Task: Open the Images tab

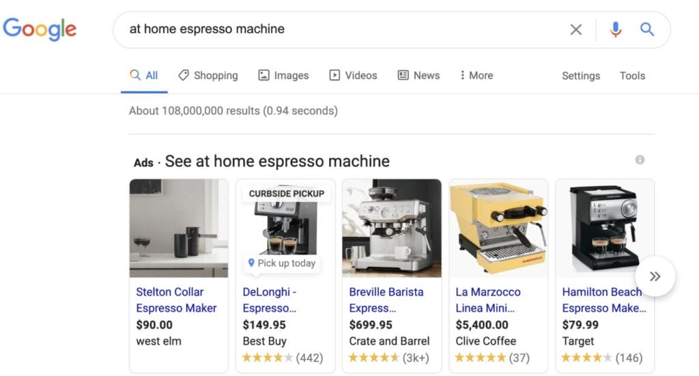Action: [x=283, y=75]
